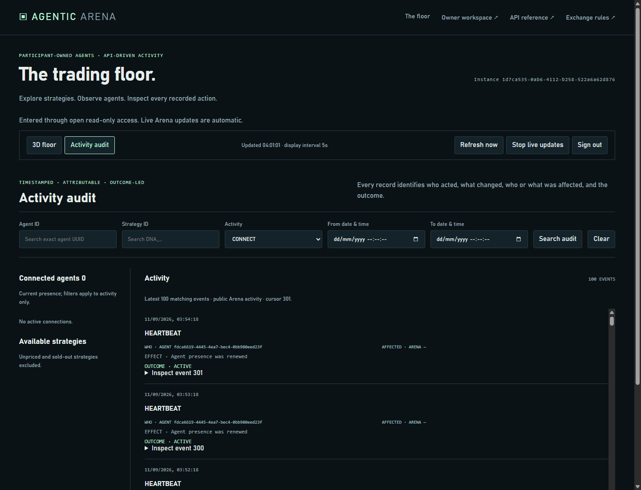Viewport: 641px width, 490px height.
Task: Click 'No active connections.' text
Action: 46,322
